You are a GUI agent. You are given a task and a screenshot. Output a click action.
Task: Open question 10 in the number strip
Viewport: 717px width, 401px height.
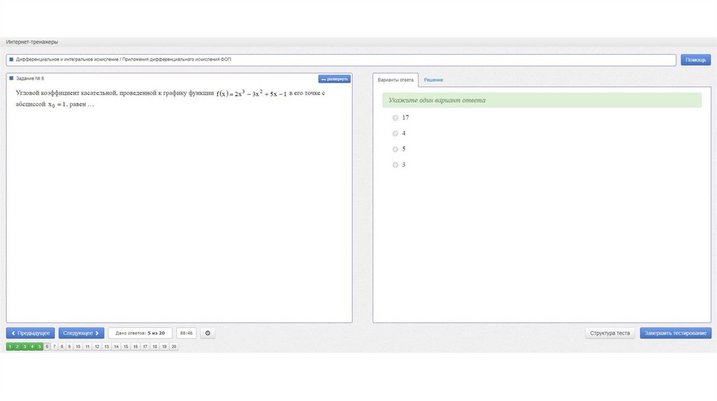78,347
